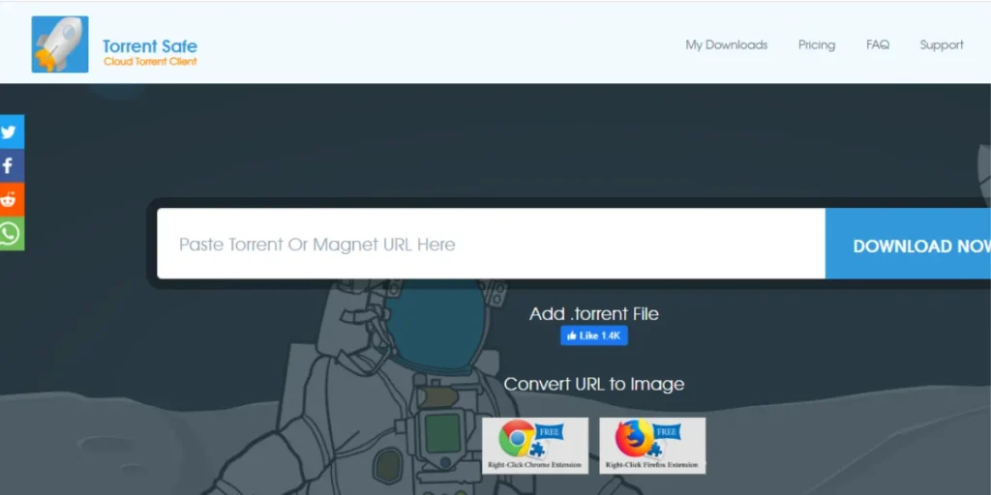This screenshot has width=991, height=495.
Task: Open the My Downloads page
Action: click(726, 44)
